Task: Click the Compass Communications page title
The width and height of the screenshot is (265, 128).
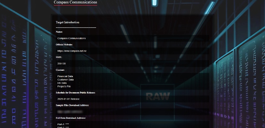Action: pyautogui.click(x=76, y=2)
